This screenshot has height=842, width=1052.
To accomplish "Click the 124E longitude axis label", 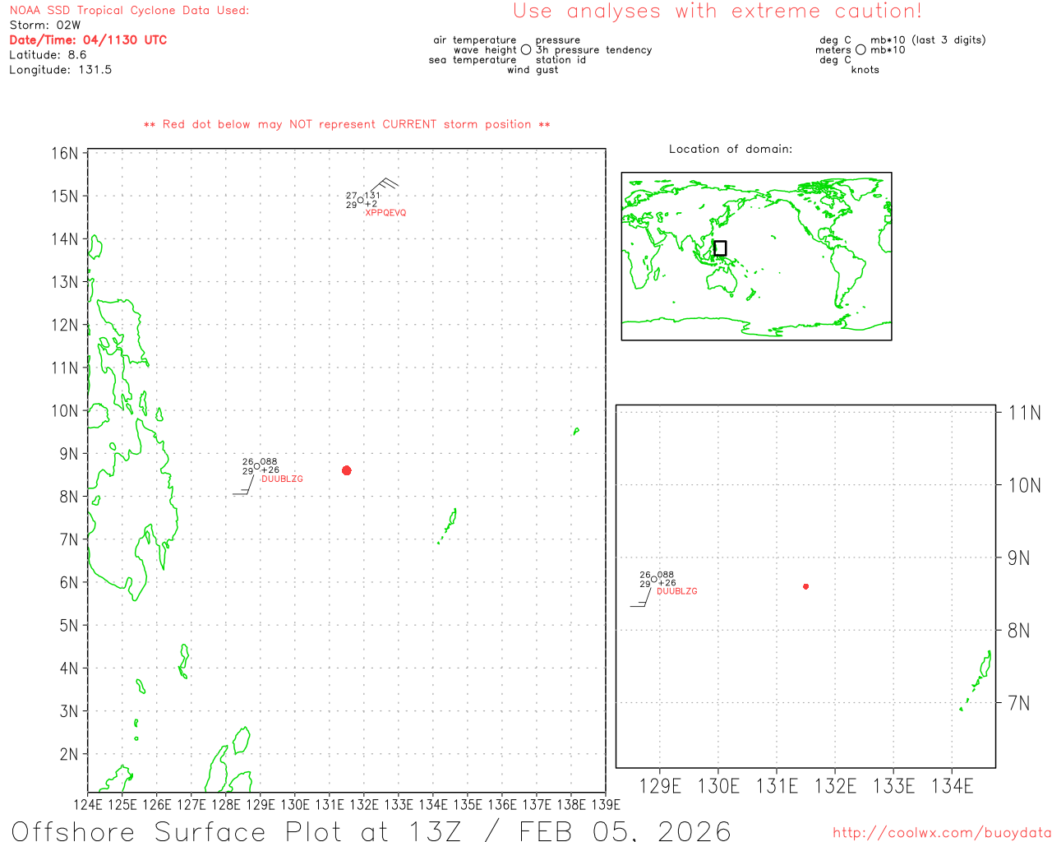I will tap(88, 804).
